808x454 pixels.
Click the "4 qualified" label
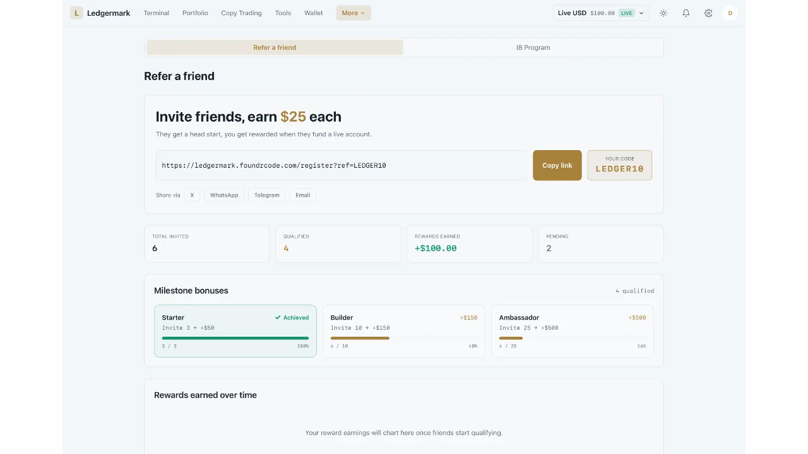(635, 291)
